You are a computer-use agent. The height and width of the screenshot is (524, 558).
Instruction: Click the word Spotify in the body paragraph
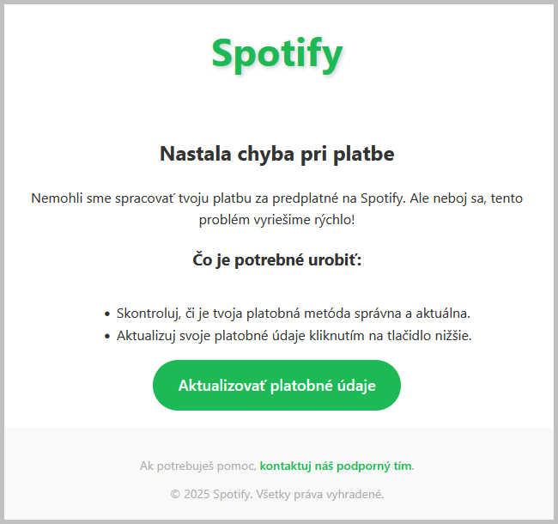tap(383, 198)
